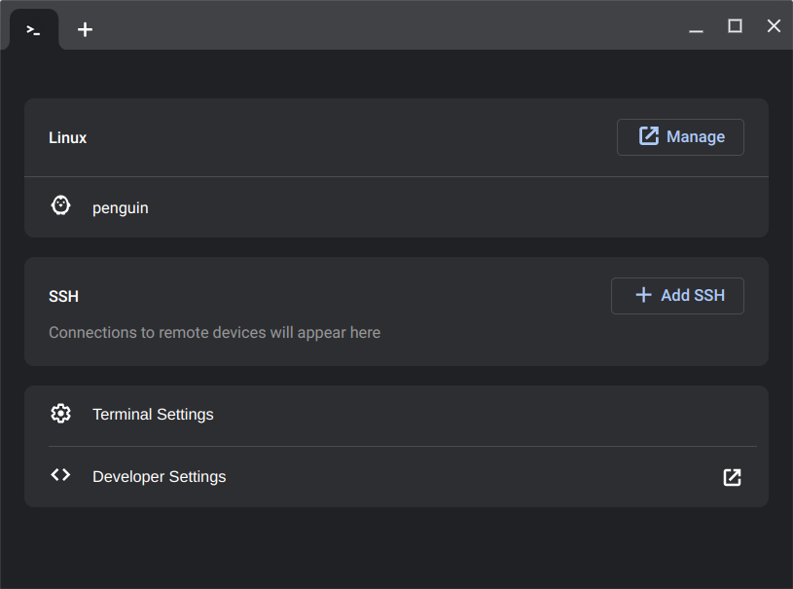Screen dimensions: 793x589
Task: Maximize the Terminal window
Action: (x=735, y=26)
